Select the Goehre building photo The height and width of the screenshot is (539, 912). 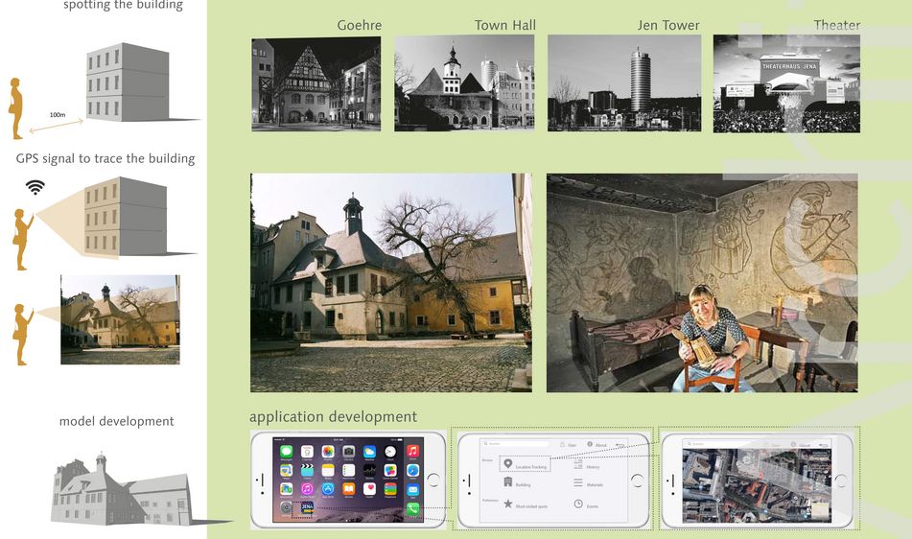click(316, 83)
